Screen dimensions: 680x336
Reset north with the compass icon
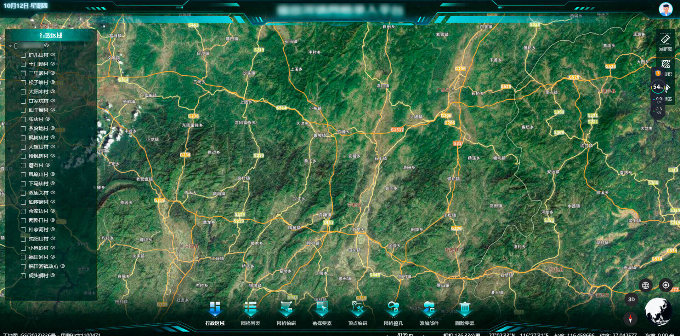click(630, 318)
